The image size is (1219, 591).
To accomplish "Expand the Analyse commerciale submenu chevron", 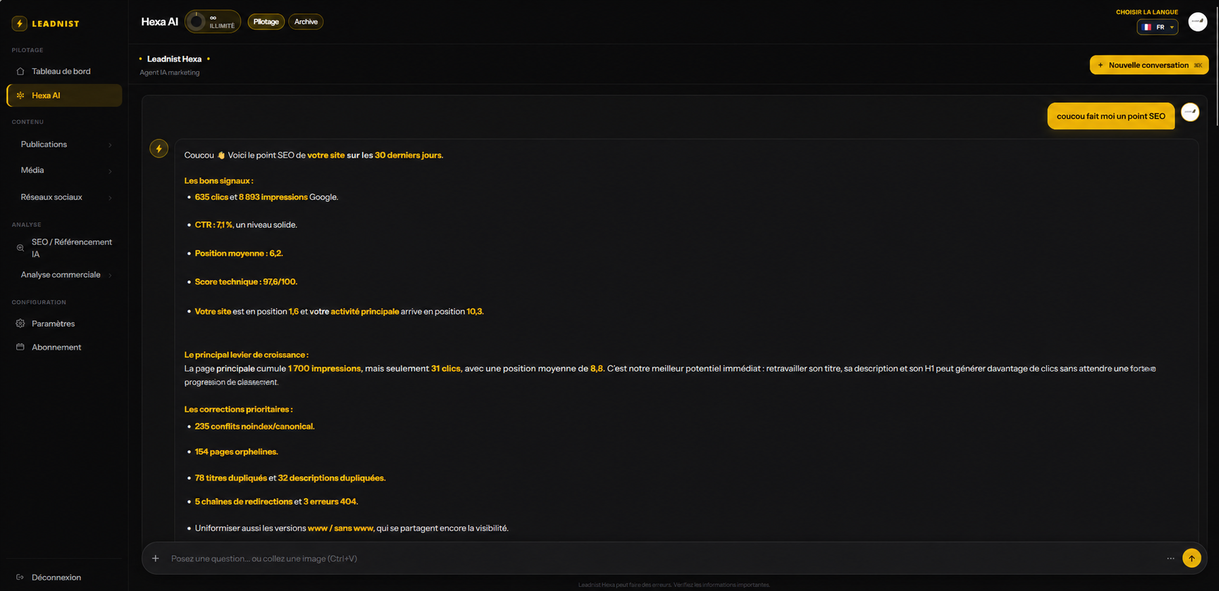I will point(110,275).
